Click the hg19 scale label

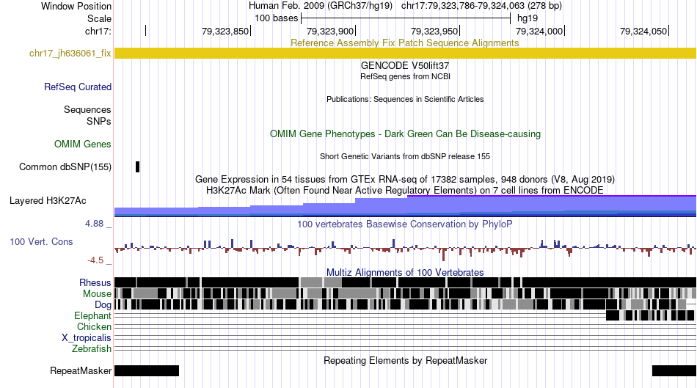[528, 18]
